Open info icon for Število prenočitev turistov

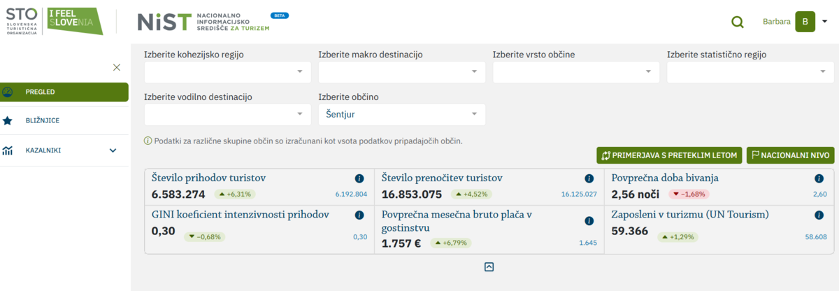click(589, 178)
